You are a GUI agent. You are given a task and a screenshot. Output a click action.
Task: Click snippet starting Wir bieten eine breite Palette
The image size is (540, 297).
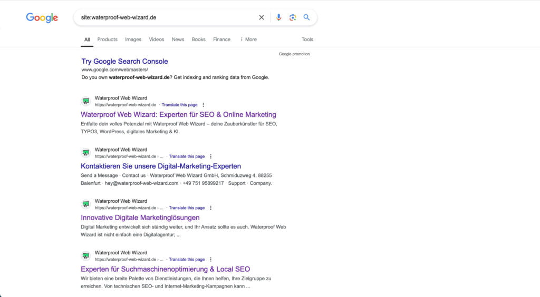(x=176, y=282)
